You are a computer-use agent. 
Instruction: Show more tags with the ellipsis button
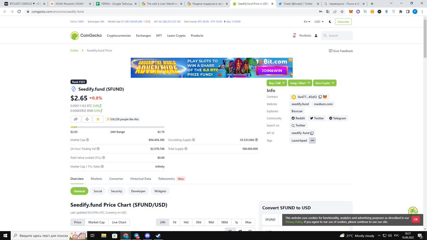(312, 140)
